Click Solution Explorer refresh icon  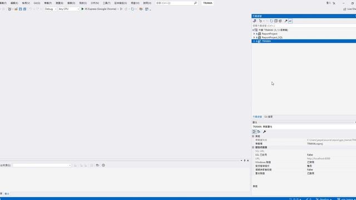pyautogui.click(x=271, y=21)
